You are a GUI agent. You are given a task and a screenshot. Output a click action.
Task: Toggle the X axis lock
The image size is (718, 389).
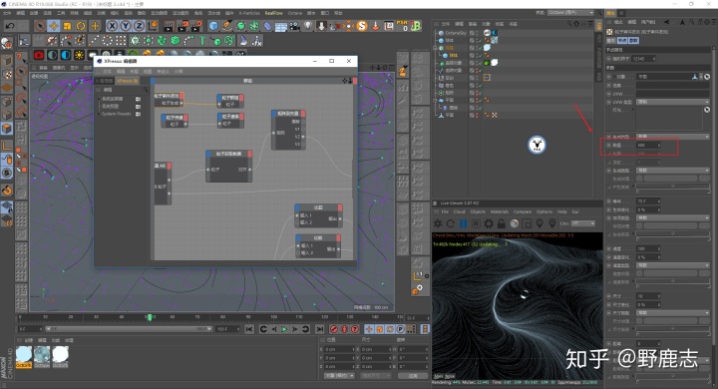(112, 26)
